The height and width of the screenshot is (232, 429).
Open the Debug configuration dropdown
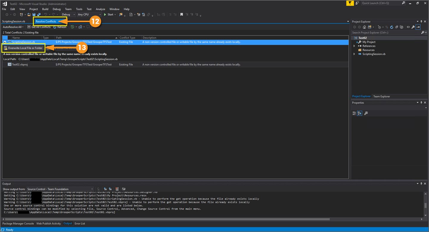point(69,15)
